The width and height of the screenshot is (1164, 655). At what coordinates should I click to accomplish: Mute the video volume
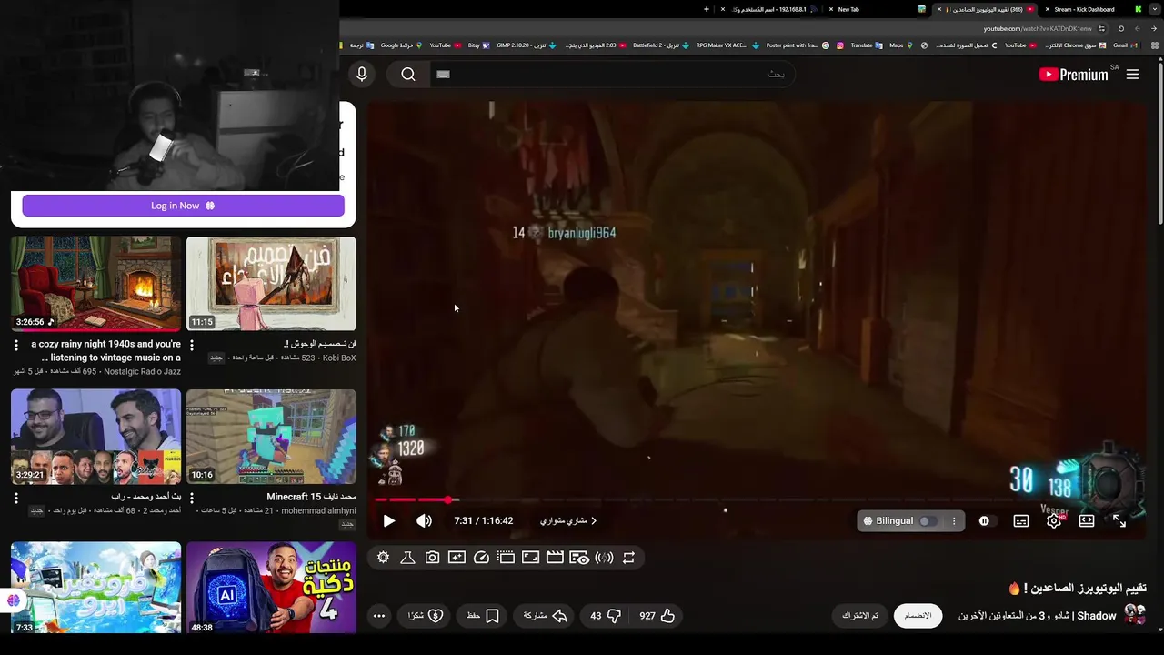click(424, 521)
